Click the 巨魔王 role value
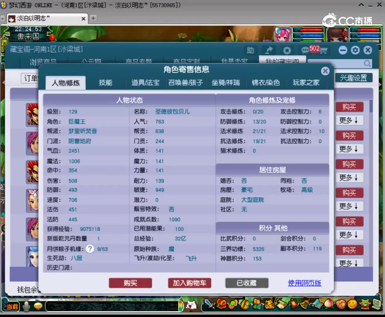 click(x=77, y=122)
